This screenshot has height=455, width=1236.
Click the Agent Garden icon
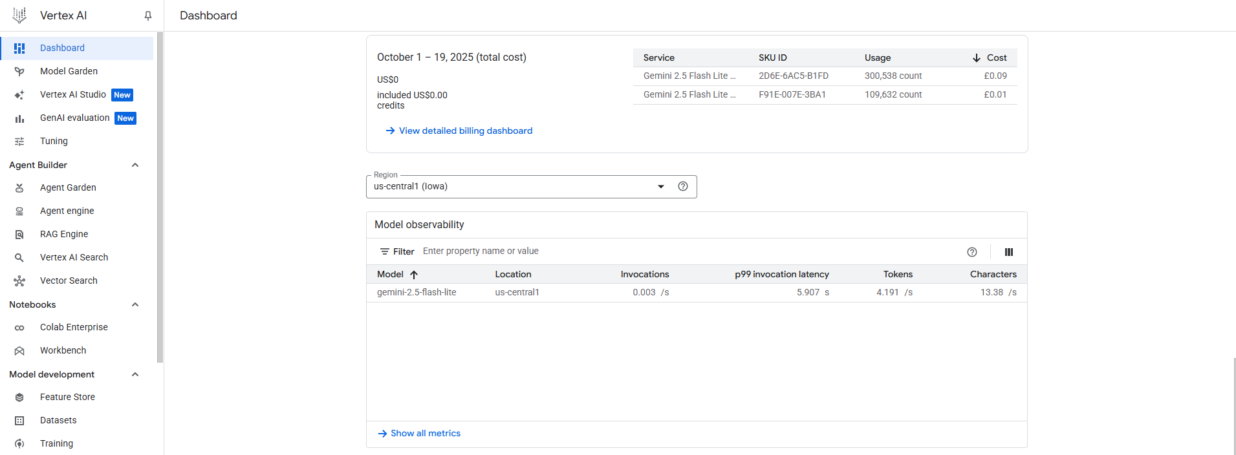pyautogui.click(x=19, y=187)
